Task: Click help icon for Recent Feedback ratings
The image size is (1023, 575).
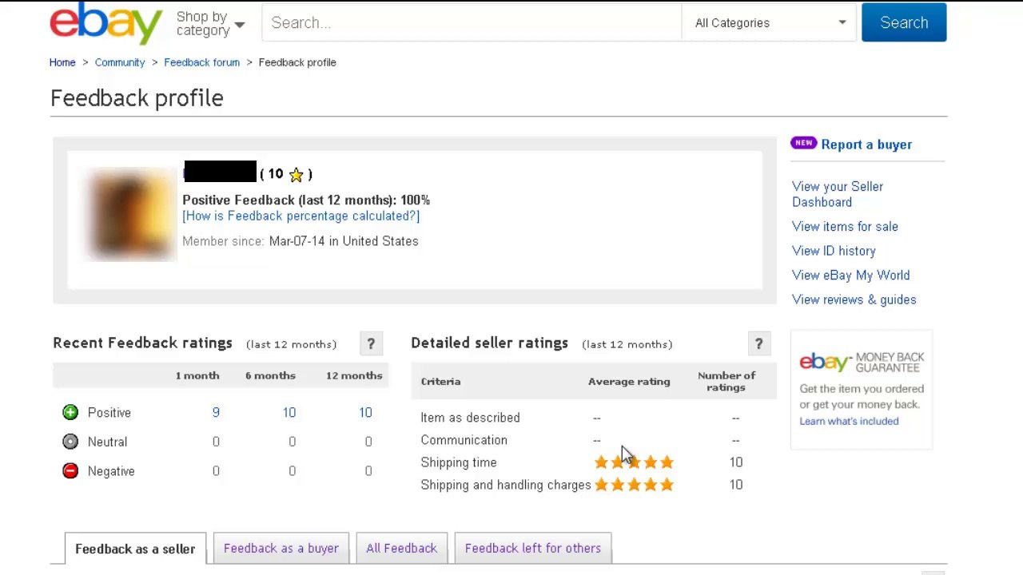Action: click(371, 344)
